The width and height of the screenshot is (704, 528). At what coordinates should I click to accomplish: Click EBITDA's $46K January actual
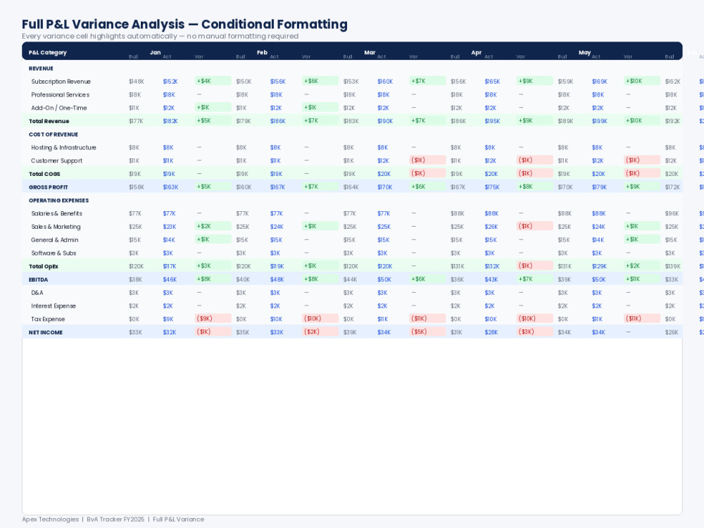tap(170, 279)
